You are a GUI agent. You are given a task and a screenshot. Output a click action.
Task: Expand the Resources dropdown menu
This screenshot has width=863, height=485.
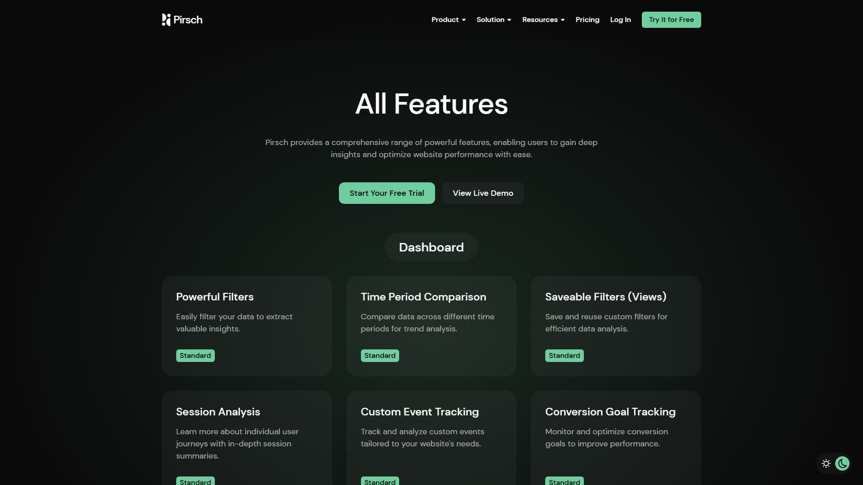point(543,20)
